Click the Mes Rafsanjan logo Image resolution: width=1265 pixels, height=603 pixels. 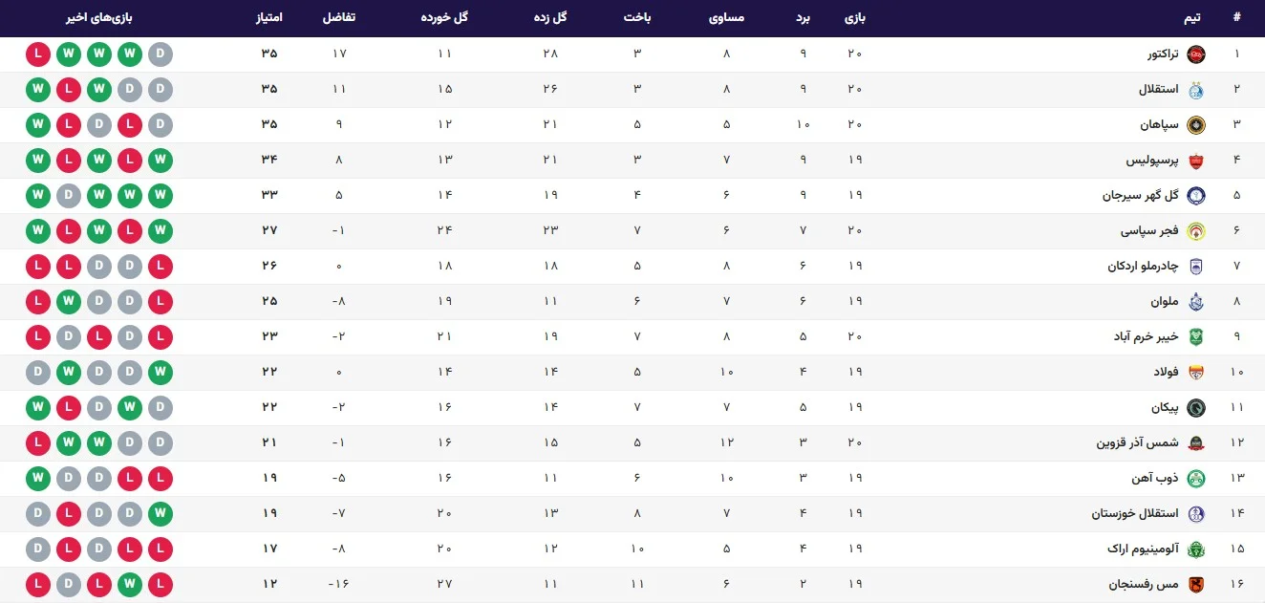pyautogui.click(x=1195, y=584)
